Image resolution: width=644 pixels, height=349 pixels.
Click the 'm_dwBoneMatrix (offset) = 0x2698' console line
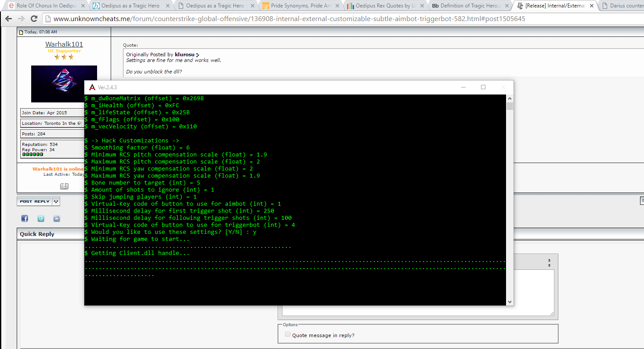(144, 98)
